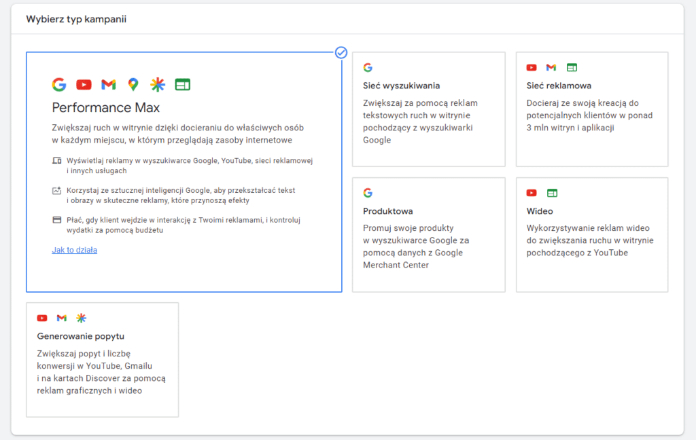Pick the Wideo campaign type

(591, 235)
